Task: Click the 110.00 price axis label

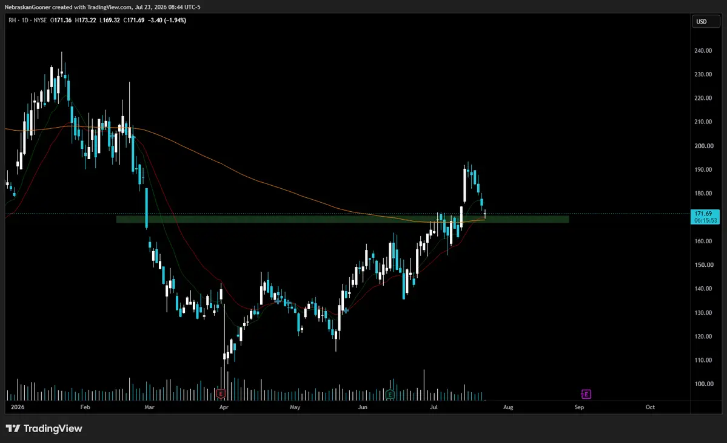Action: tap(703, 360)
